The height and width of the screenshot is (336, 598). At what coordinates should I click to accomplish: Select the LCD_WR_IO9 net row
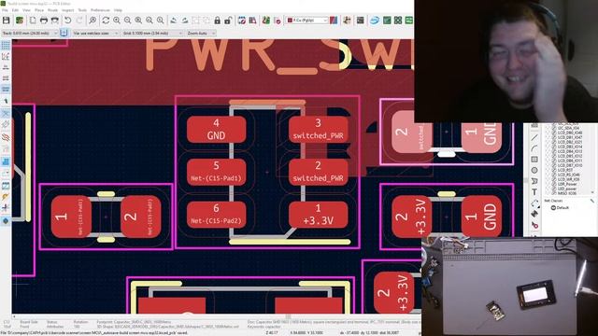(x=570, y=179)
